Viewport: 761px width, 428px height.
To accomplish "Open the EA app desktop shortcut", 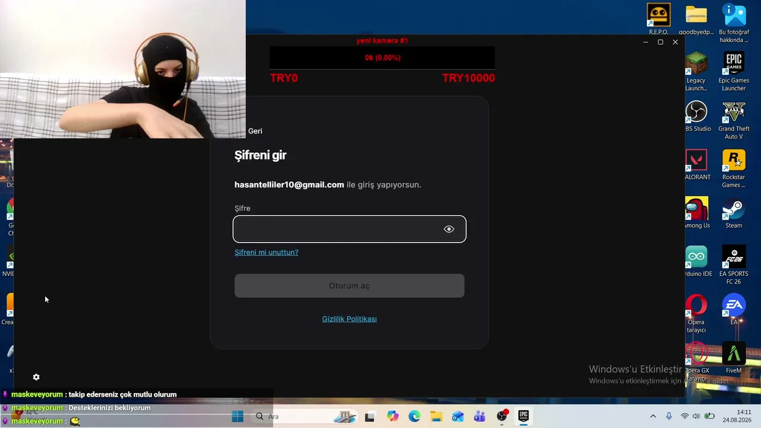I will point(734,310).
